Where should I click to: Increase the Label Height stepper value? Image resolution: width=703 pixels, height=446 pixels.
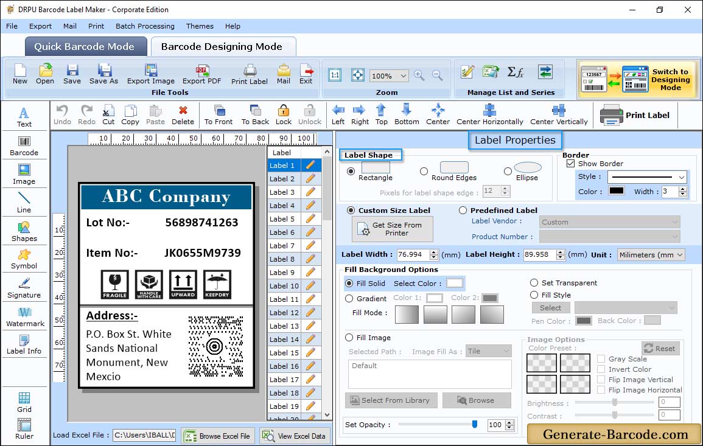(x=561, y=253)
